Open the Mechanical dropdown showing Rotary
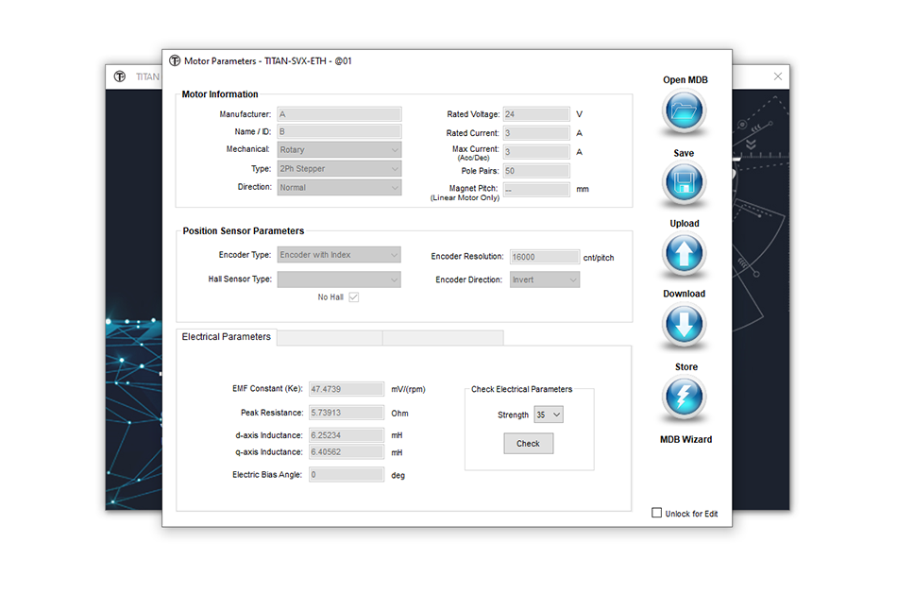This screenshot has height=610, width=914. (339, 149)
